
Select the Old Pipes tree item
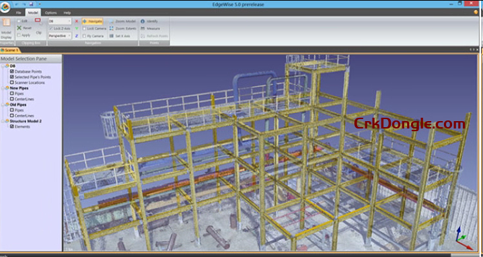(18, 105)
